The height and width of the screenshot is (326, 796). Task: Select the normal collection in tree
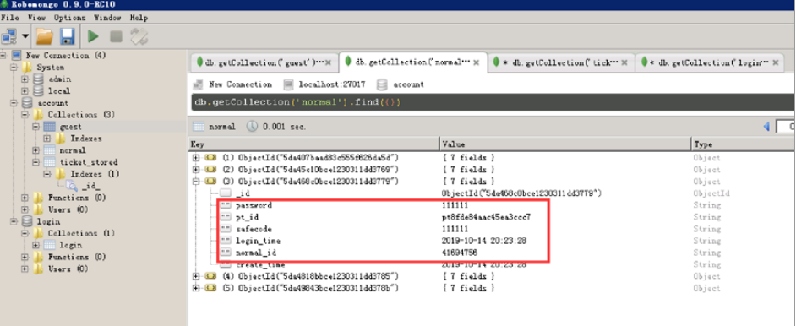tap(73, 150)
